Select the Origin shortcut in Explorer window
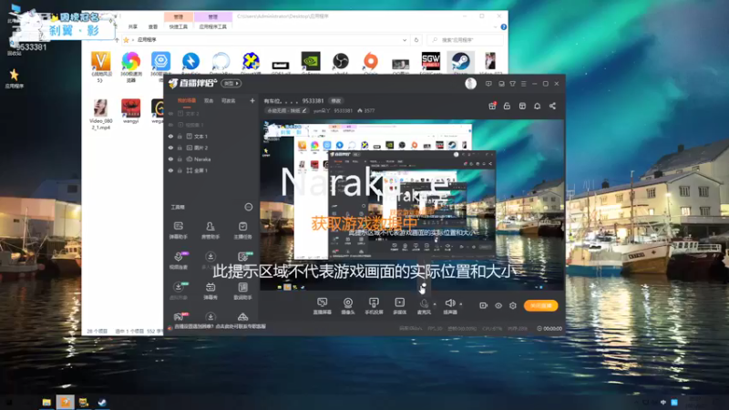 371,63
